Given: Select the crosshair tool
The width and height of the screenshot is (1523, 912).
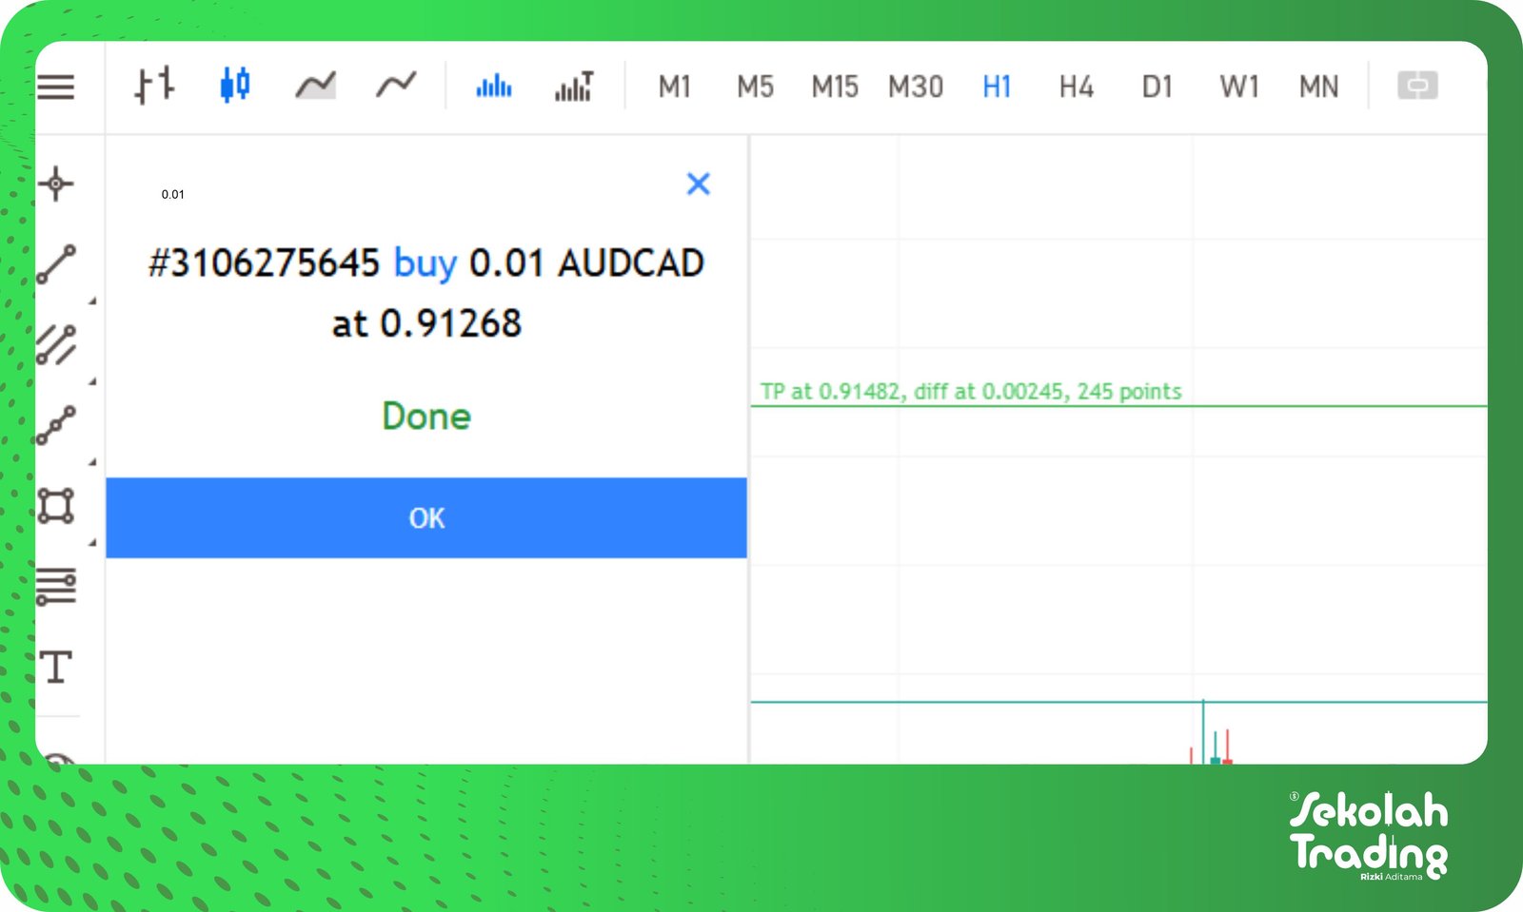Looking at the screenshot, I should click(56, 184).
